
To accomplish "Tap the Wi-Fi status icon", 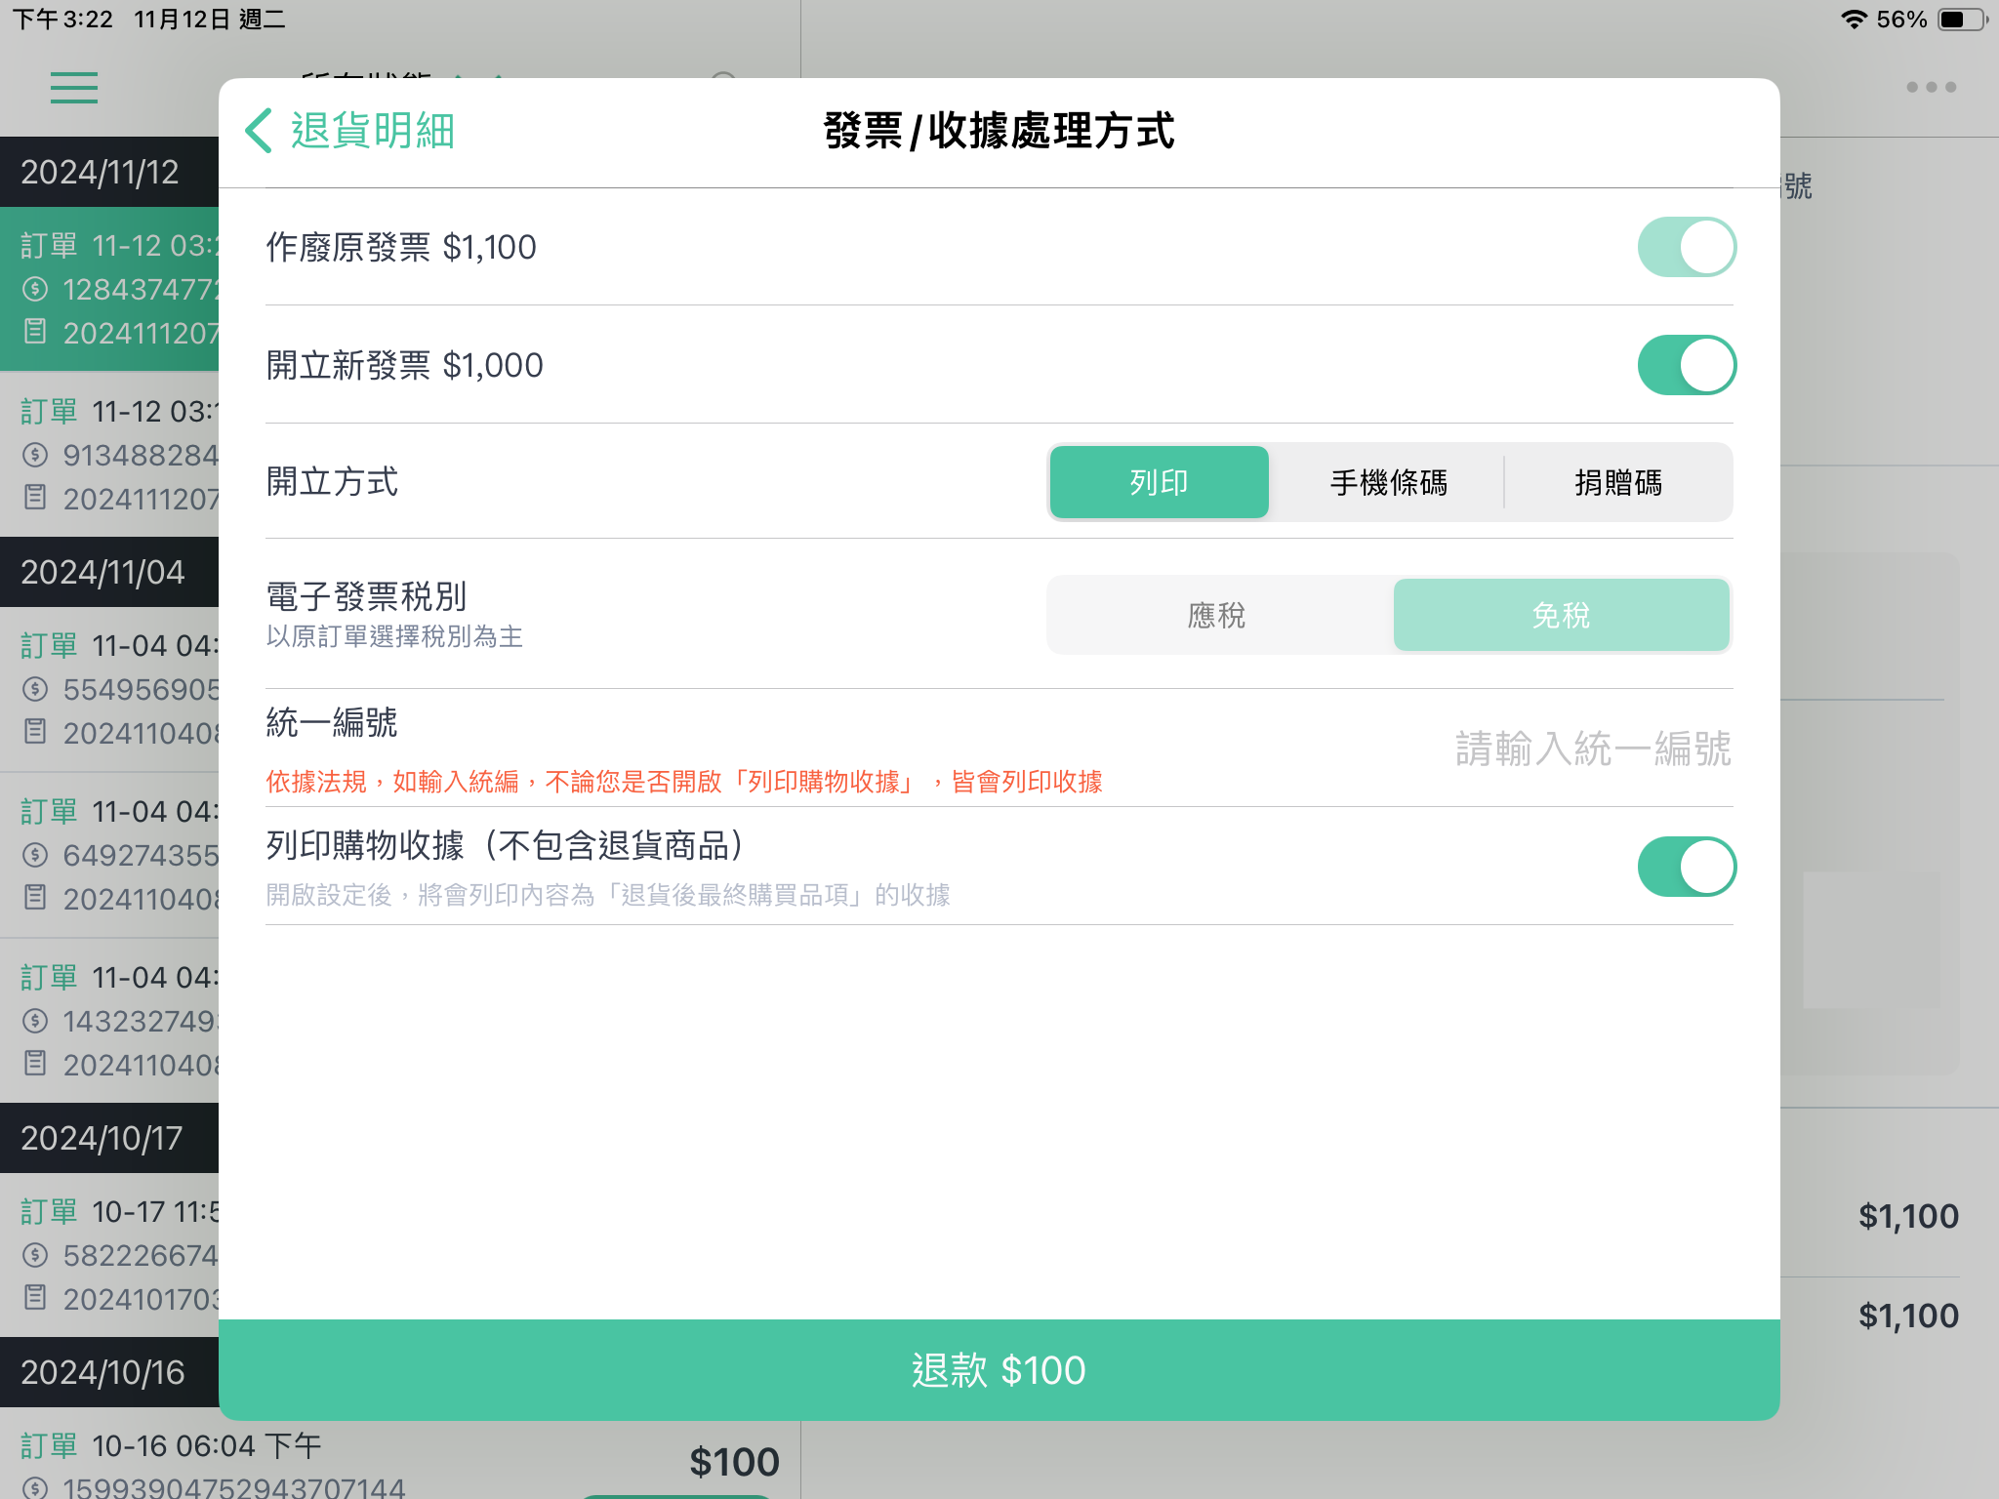I will (1854, 20).
